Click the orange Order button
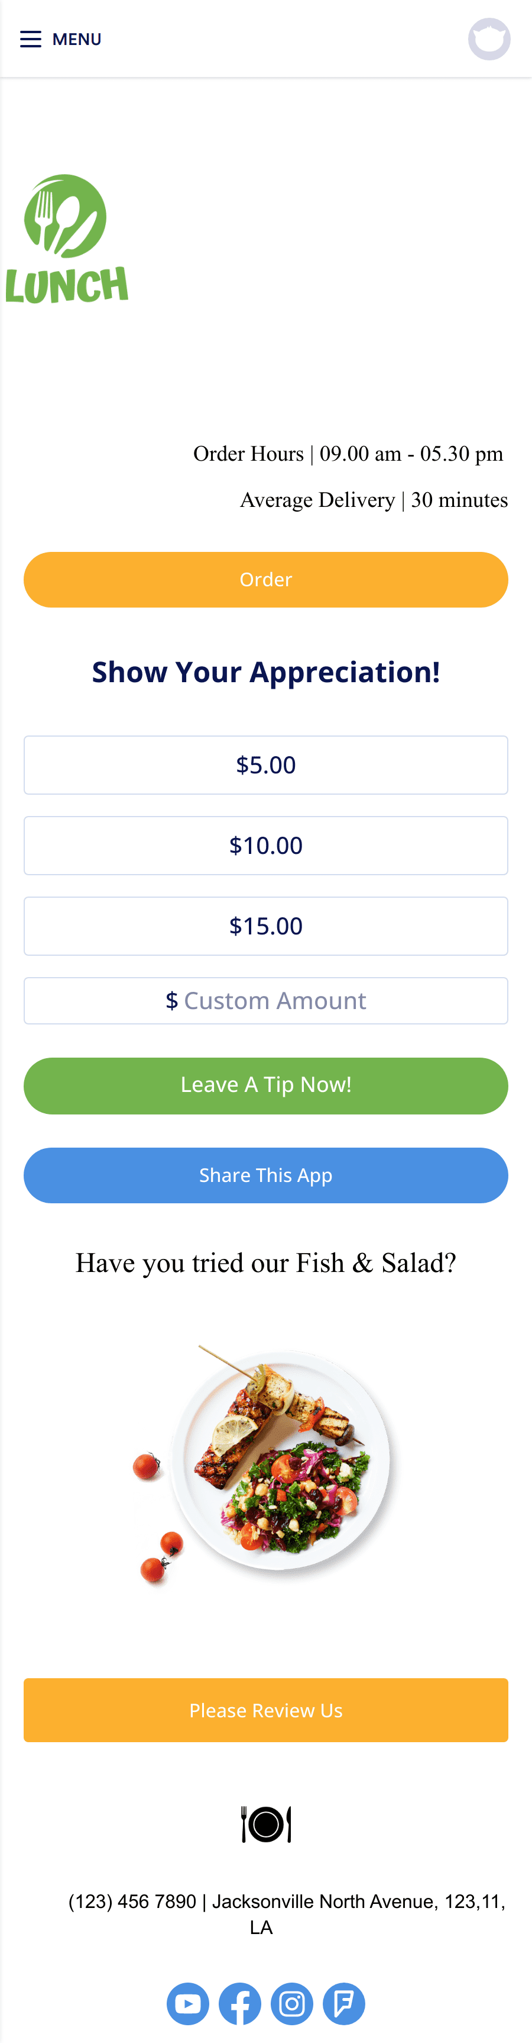The image size is (532, 2043). pyautogui.click(x=266, y=580)
